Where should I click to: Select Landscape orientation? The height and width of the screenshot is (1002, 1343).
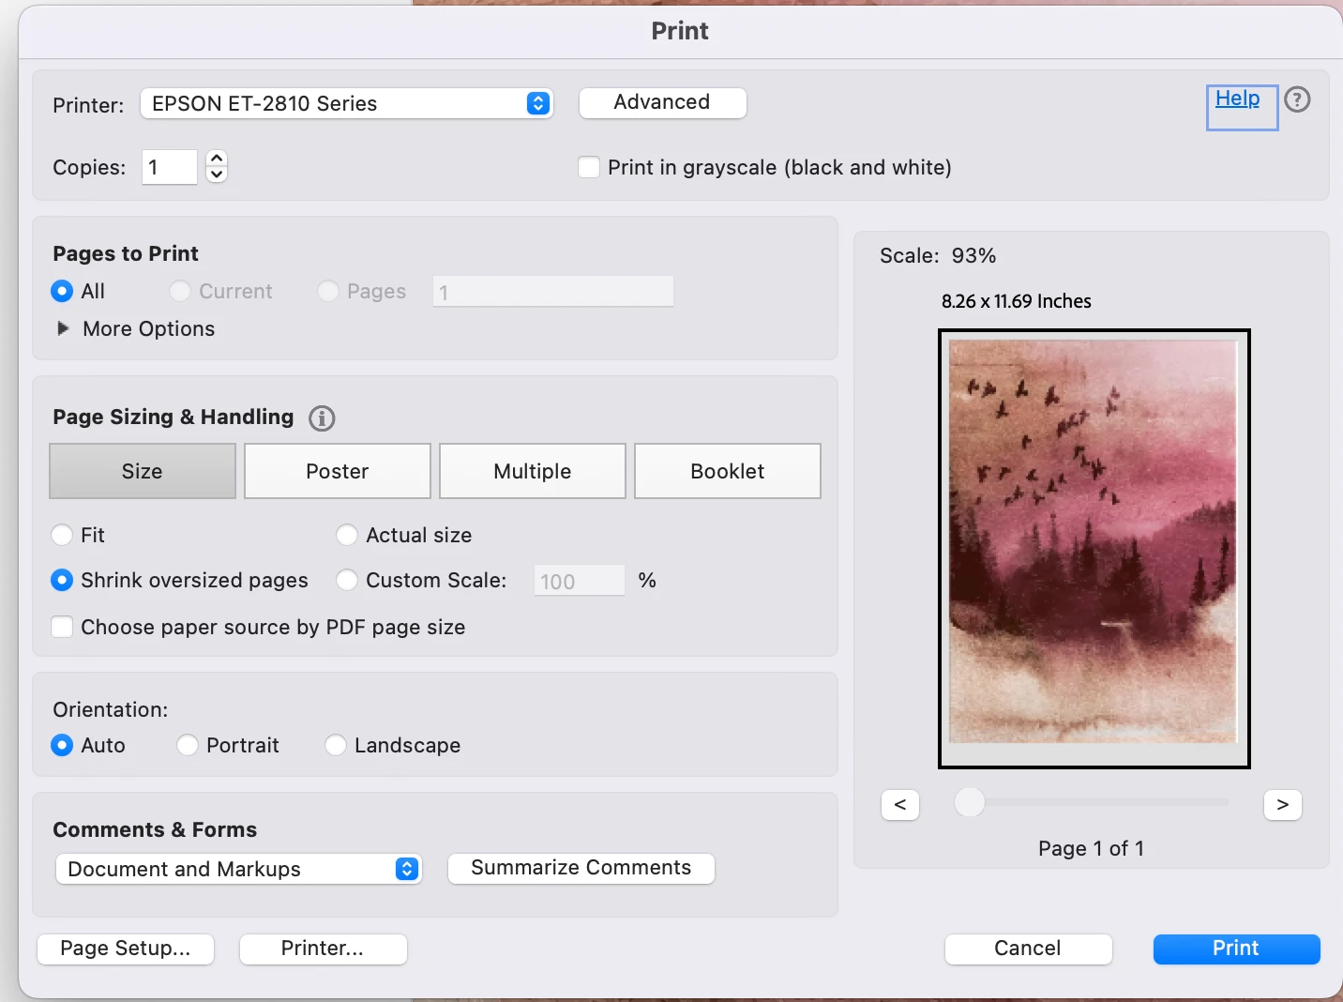pyautogui.click(x=336, y=745)
